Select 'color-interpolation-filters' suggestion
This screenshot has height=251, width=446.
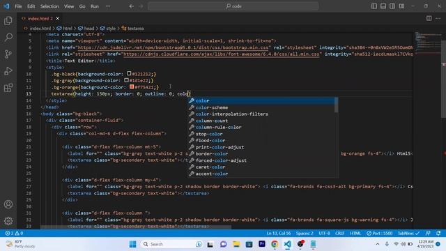pos(261,114)
